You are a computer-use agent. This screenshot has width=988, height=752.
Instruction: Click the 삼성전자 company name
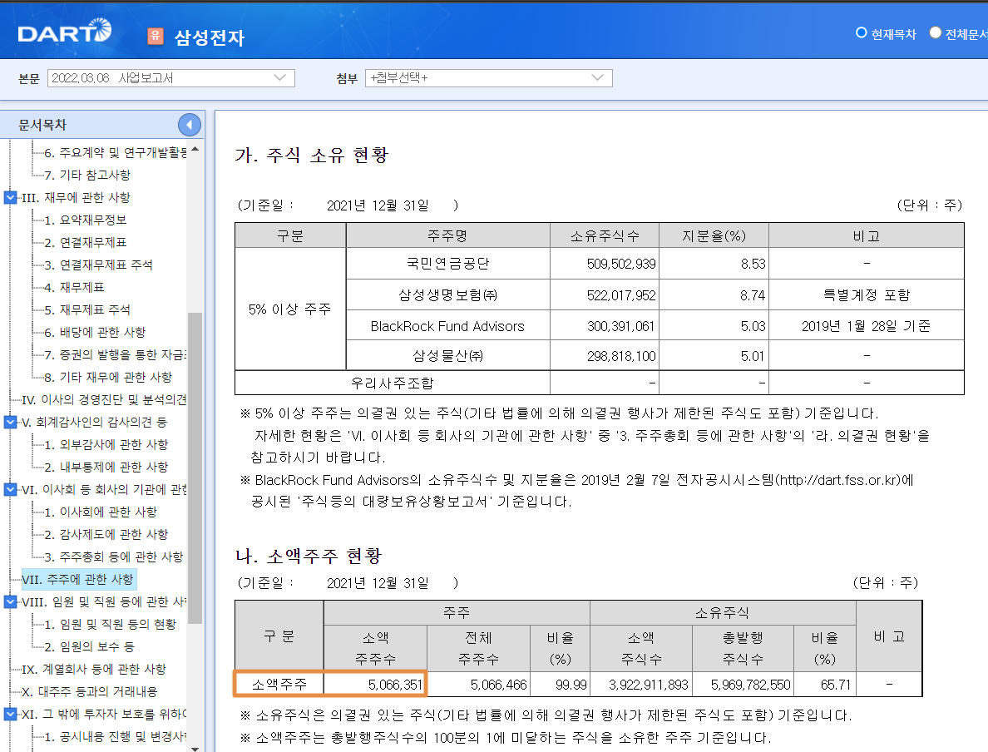pyautogui.click(x=210, y=37)
